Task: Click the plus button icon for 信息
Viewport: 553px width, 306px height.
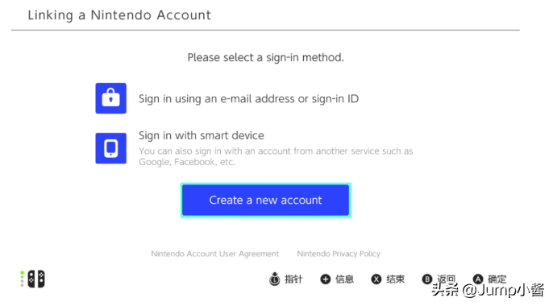Action: coord(325,279)
